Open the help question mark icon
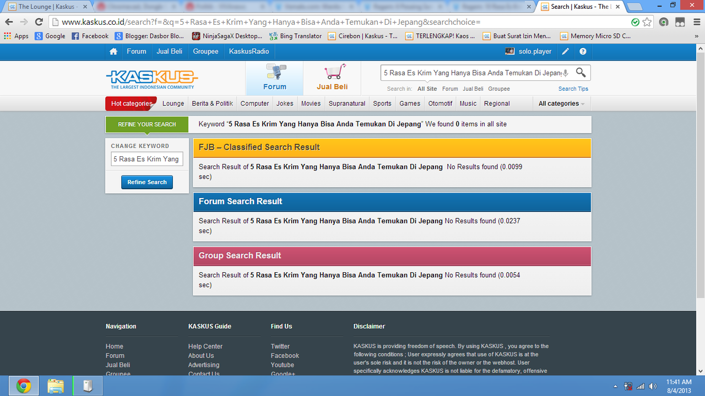 pyautogui.click(x=583, y=51)
